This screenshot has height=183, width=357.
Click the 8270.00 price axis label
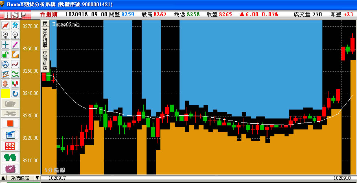[30, 26]
